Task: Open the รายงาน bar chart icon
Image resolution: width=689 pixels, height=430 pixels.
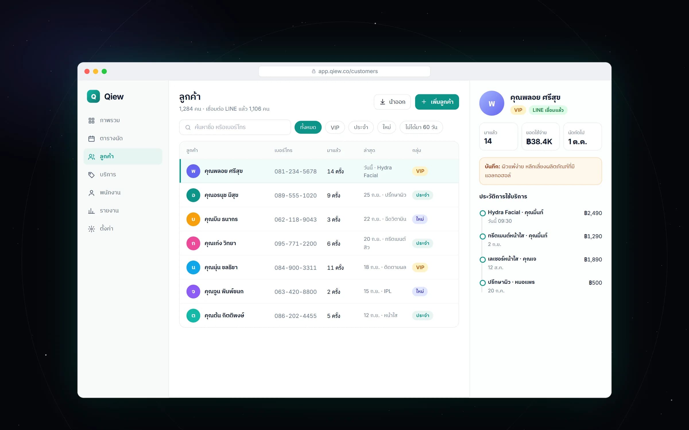Action: click(91, 211)
